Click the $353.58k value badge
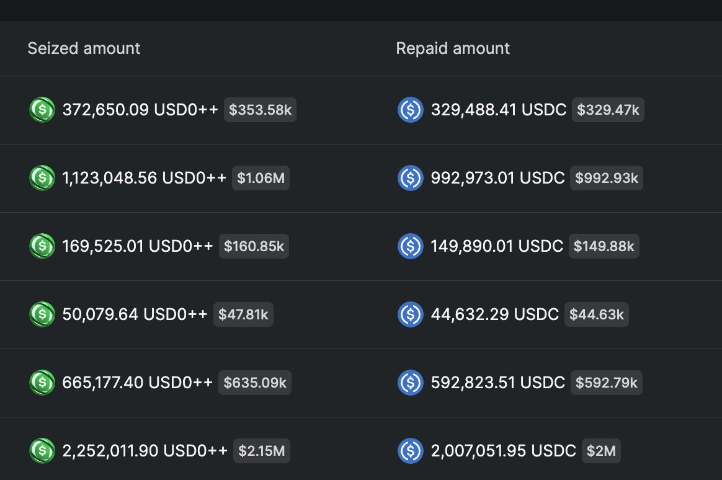 (x=260, y=110)
